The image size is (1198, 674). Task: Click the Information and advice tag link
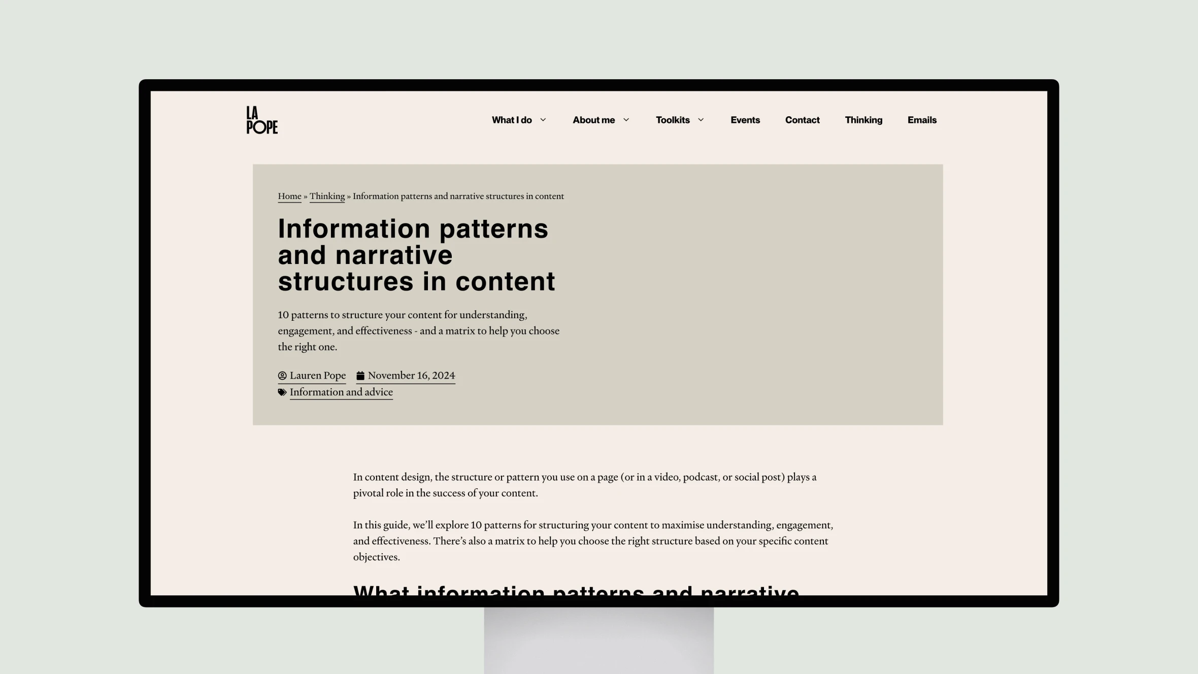341,392
